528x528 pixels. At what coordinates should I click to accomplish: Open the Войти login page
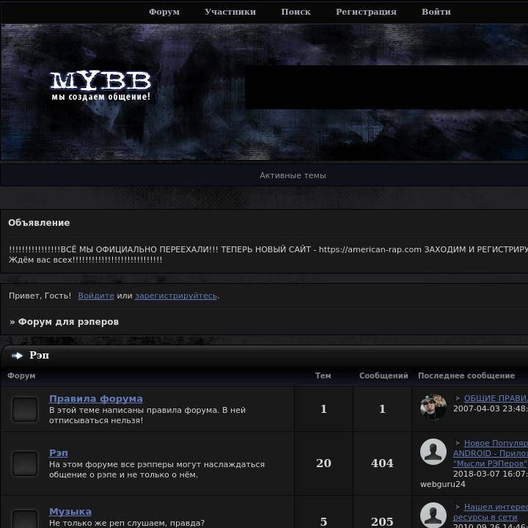click(436, 12)
